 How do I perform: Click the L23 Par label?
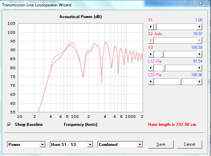tap(155, 75)
